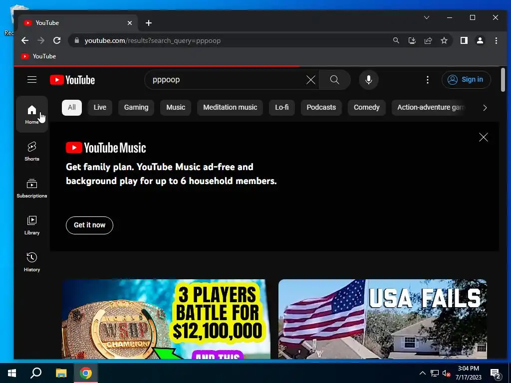The height and width of the screenshot is (383, 511).
Task: Show more filter chips with right chevron
Action: tap(485, 108)
